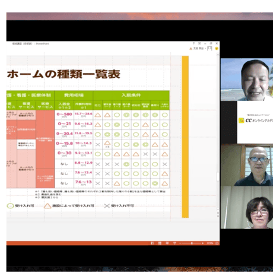
Task: Start Slide Show from status bar icon
Action: (x=174, y=243)
